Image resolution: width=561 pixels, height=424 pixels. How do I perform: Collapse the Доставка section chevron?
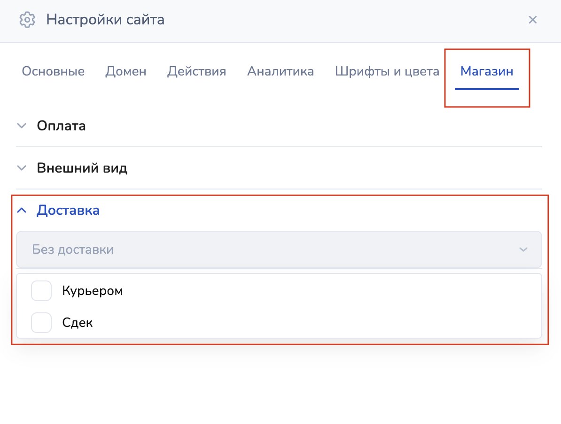(22, 210)
